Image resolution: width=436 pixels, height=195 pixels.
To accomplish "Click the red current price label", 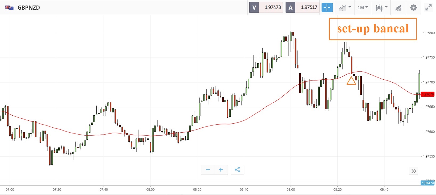I will 428,94.
